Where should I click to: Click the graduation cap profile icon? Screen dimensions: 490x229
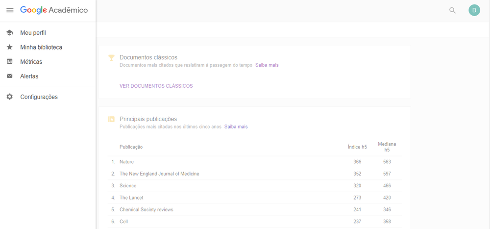pyautogui.click(x=10, y=33)
